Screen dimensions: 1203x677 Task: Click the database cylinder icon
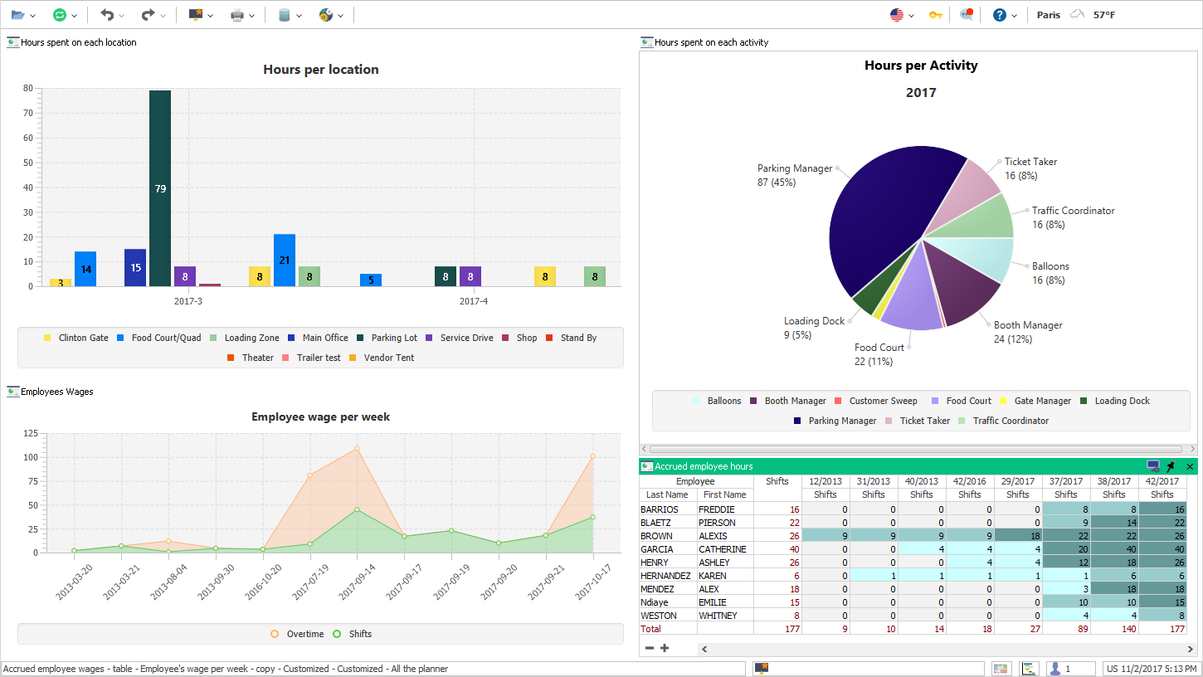coord(285,15)
